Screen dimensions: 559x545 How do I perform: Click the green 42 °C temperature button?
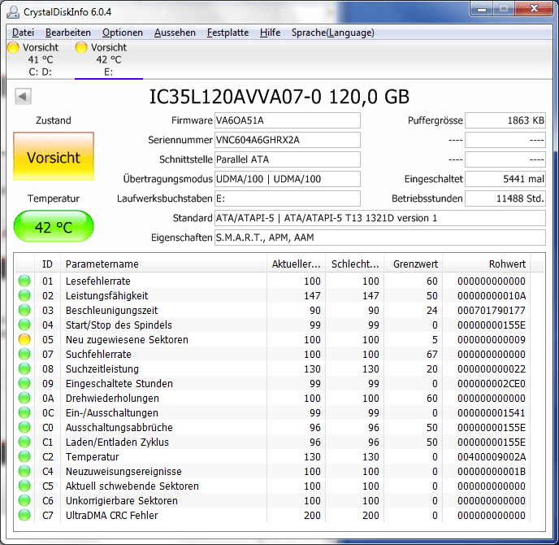[x=54, y=227]
